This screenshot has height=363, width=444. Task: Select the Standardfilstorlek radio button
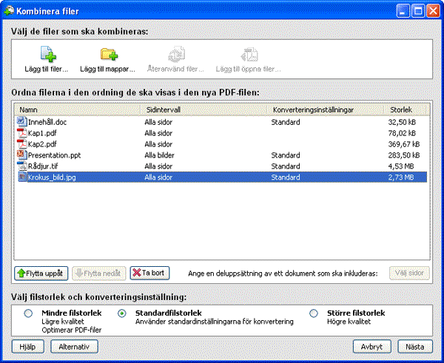coord(122,313)
